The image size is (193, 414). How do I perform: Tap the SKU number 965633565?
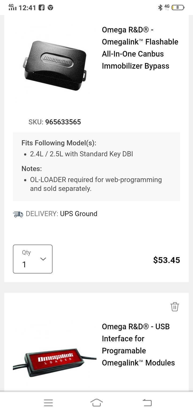pos(63,122)
